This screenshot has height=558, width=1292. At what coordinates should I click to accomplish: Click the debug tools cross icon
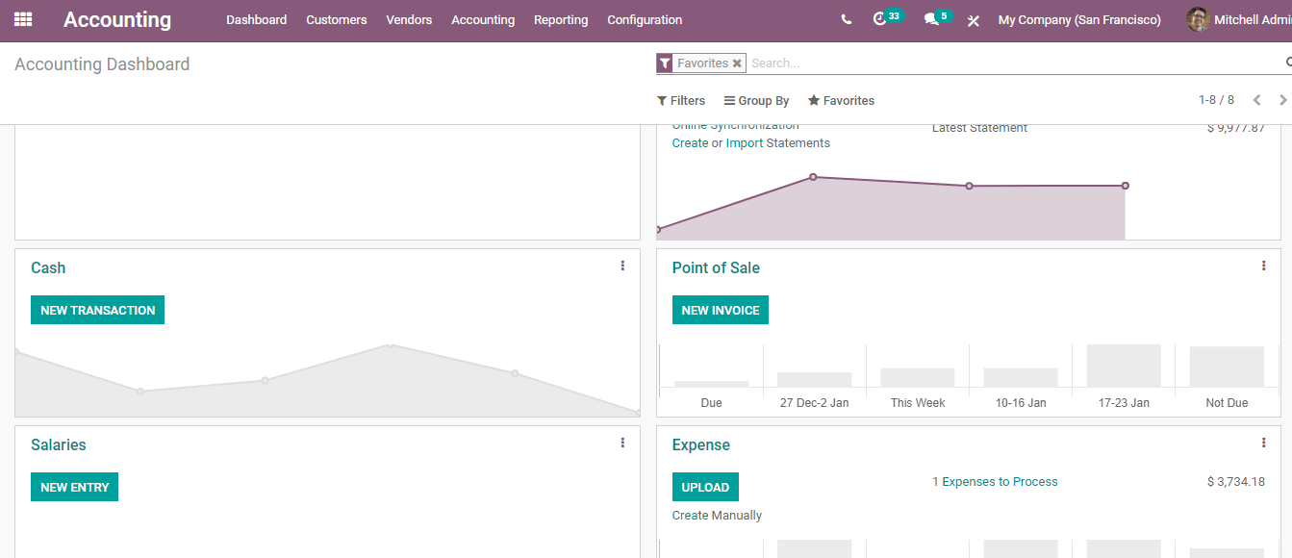tap(973, 20)
